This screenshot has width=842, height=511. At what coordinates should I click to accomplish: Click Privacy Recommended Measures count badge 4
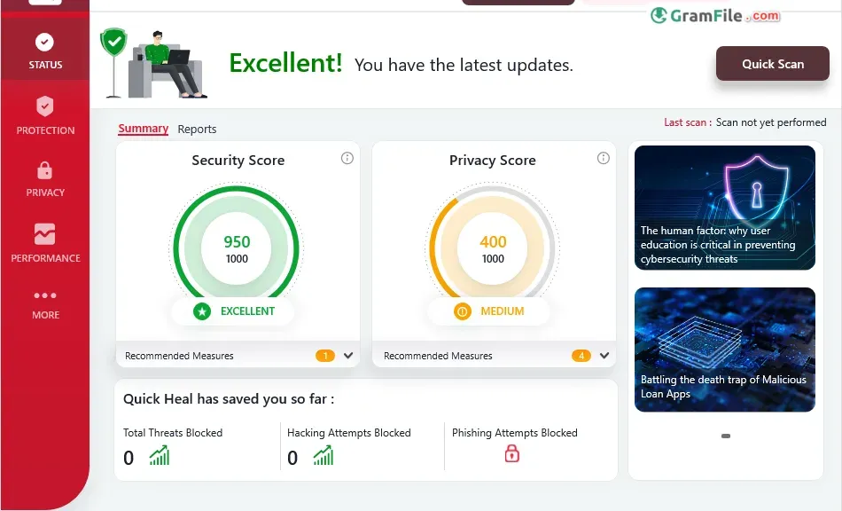[581, 356]
